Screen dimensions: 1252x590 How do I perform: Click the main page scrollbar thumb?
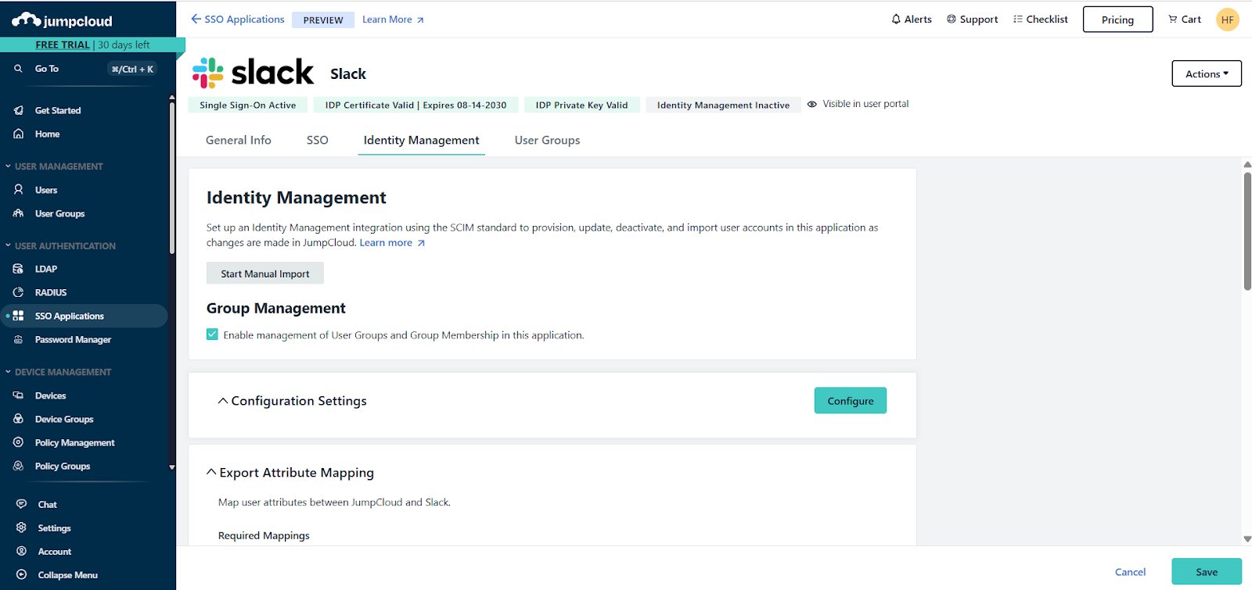coord(1247,231)
